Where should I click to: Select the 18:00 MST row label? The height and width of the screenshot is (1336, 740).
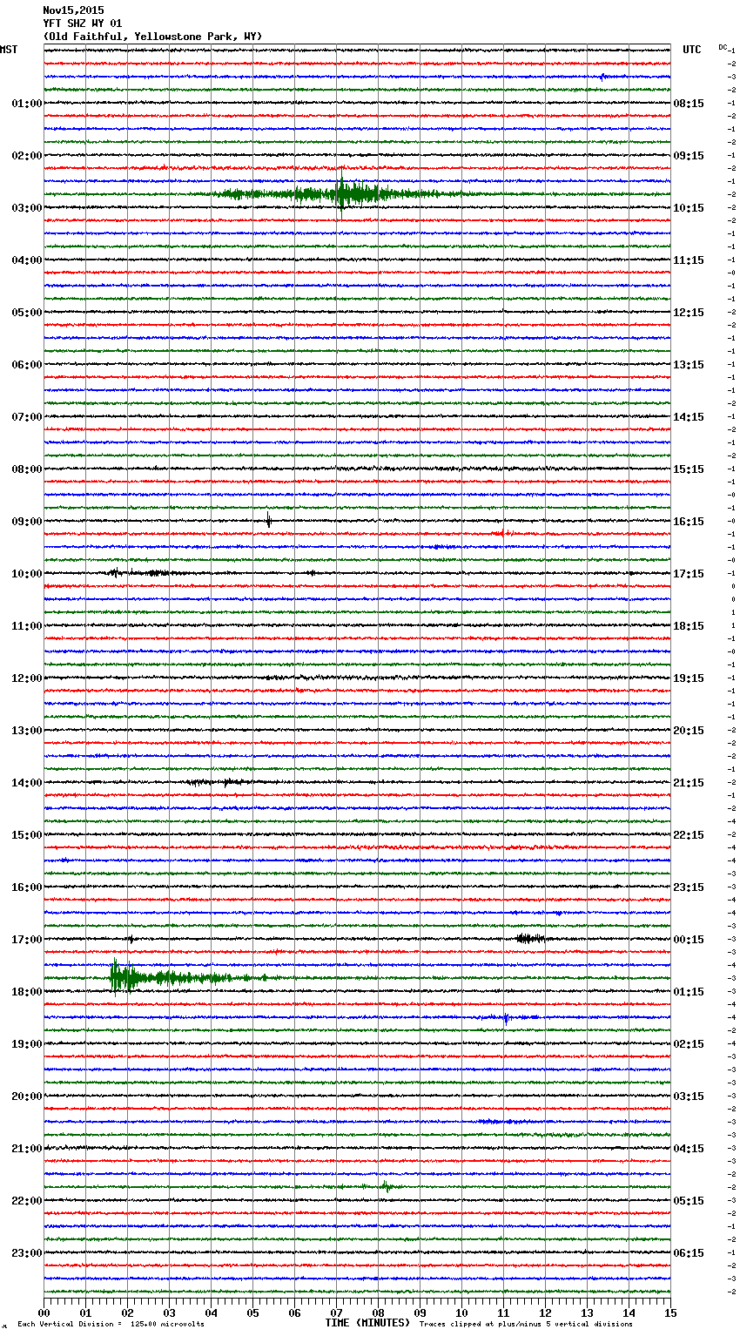click(x=27, y=992)
